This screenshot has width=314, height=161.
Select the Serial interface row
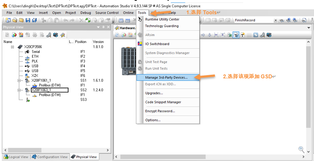point(36,52)
